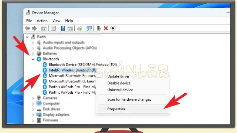
Task: Click the Microsoft Bluetooth LE Enumerator row icon
Action: click(x=45, y=81)
